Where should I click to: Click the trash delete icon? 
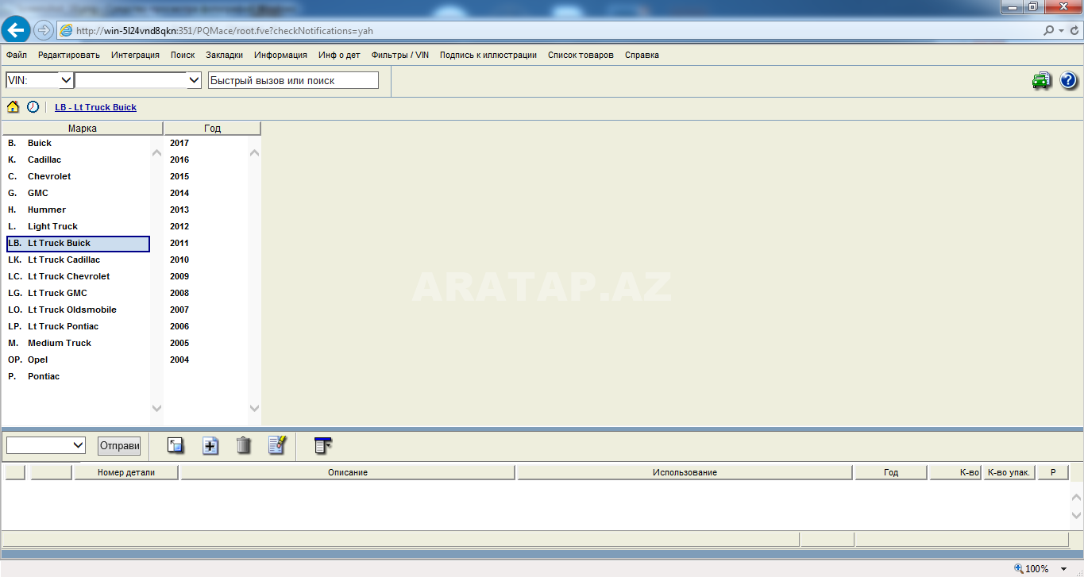pos(244,445)
